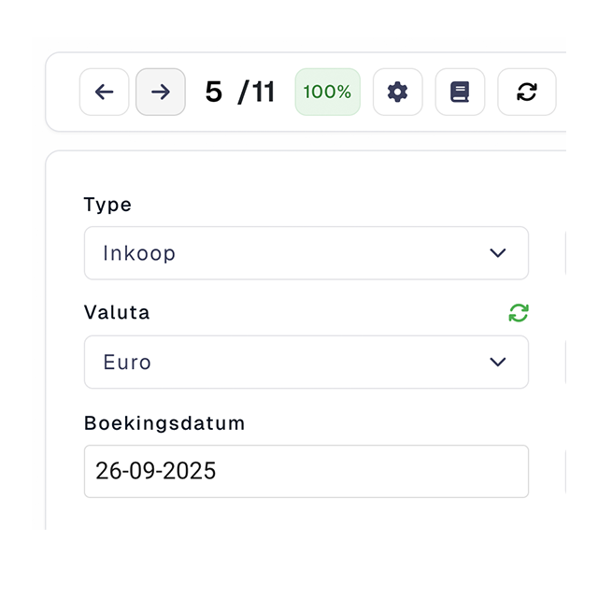Click green refresh icon beside Valuta
The height and width of the screenshot is (598, 598).
pyautogui.click(x=519, y=313)
